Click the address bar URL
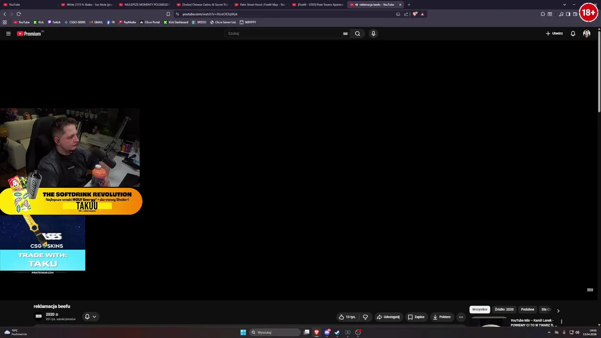 click(210, 14)
